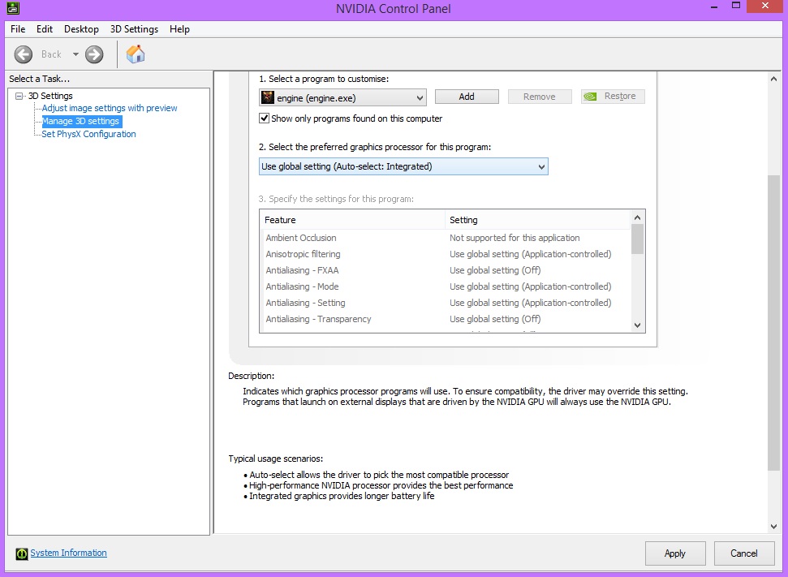
Task: Click the Antialiasing - Setting setting value
Action: click(x=530, y=303)
